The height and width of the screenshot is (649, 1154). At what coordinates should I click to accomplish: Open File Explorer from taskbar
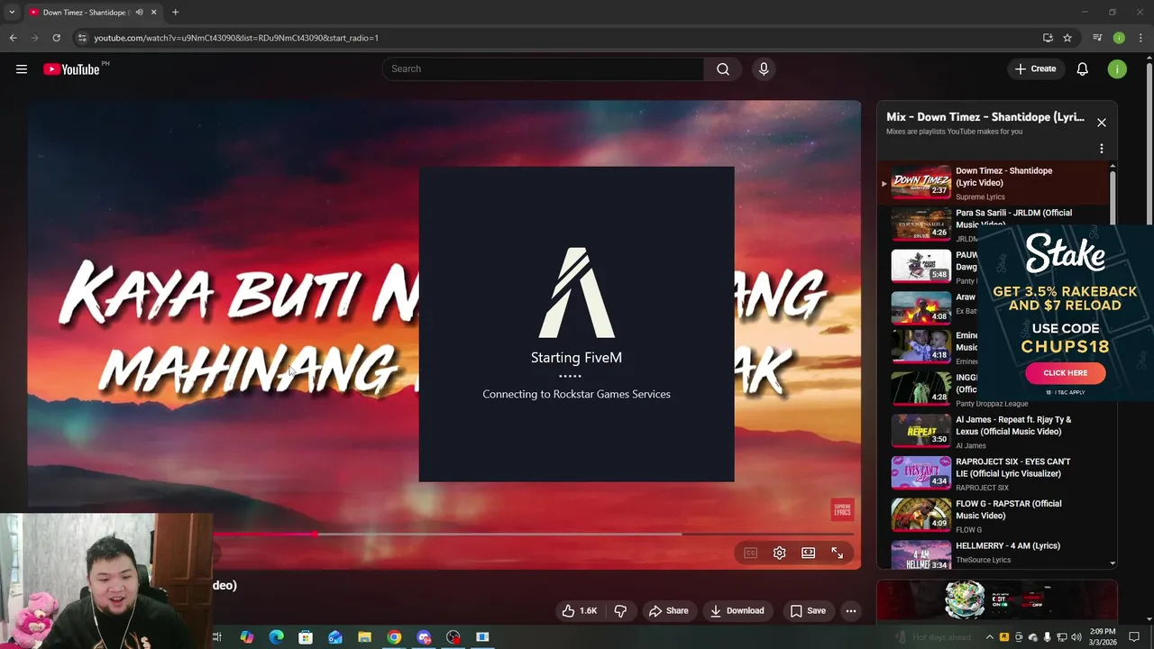pos(364,637)
